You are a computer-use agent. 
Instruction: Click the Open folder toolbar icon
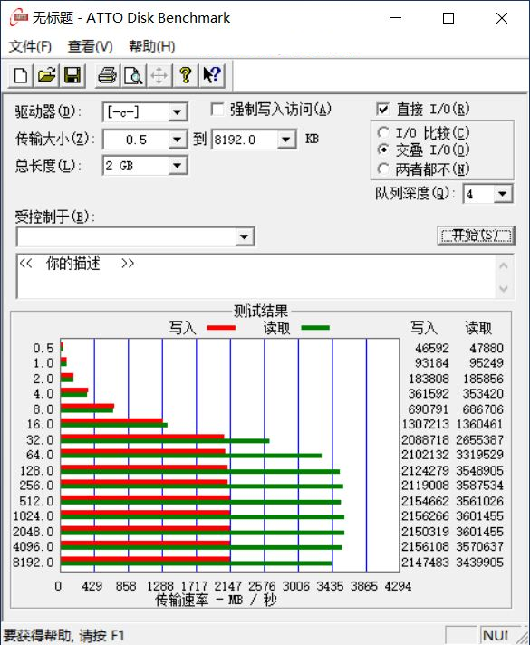pyautogui.click(x=46, y=76)
